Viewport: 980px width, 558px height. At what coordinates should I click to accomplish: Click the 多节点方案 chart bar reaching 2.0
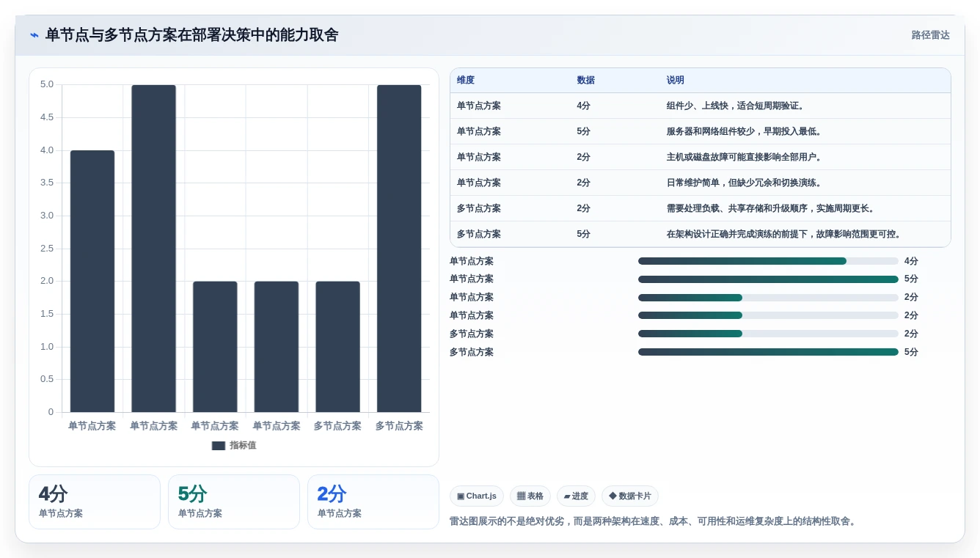tap(337, 347)
